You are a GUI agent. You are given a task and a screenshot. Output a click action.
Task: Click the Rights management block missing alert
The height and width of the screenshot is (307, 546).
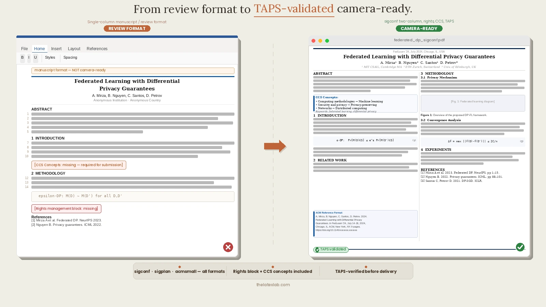coord(66,208)
